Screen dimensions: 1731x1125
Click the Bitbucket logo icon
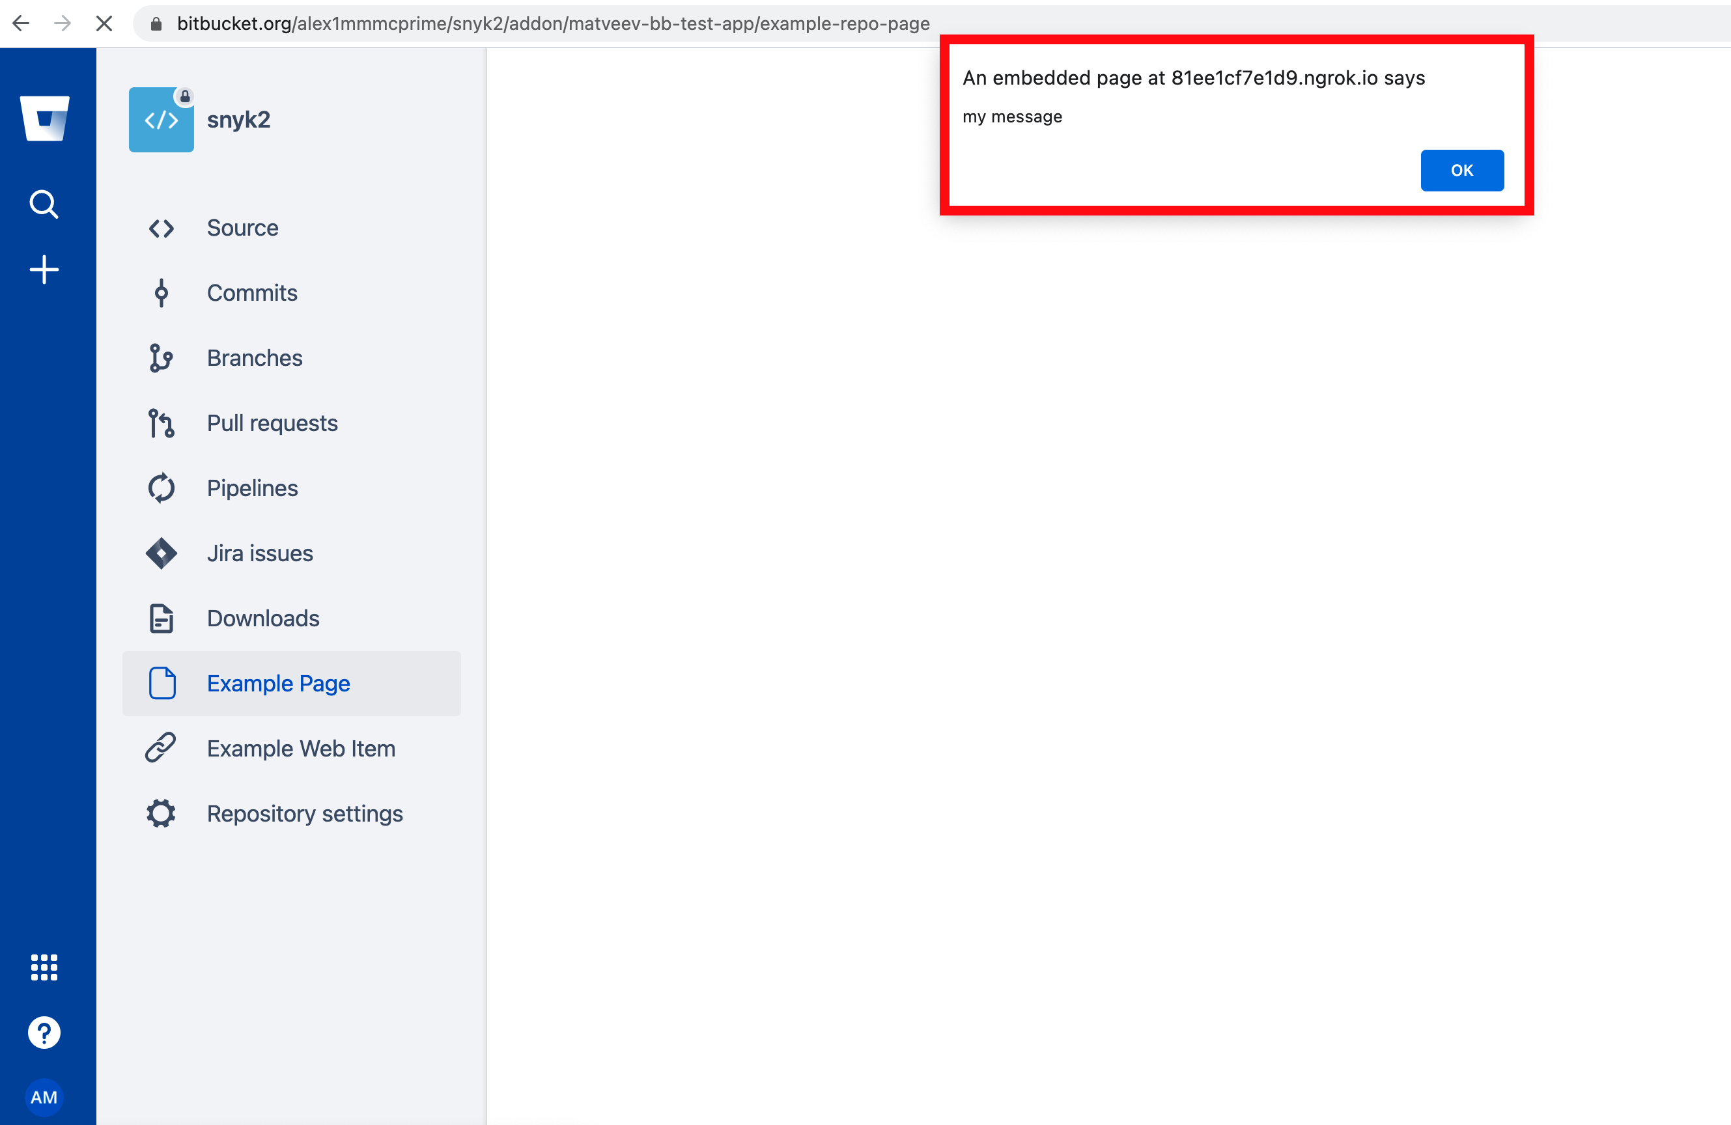coord(44,118)
